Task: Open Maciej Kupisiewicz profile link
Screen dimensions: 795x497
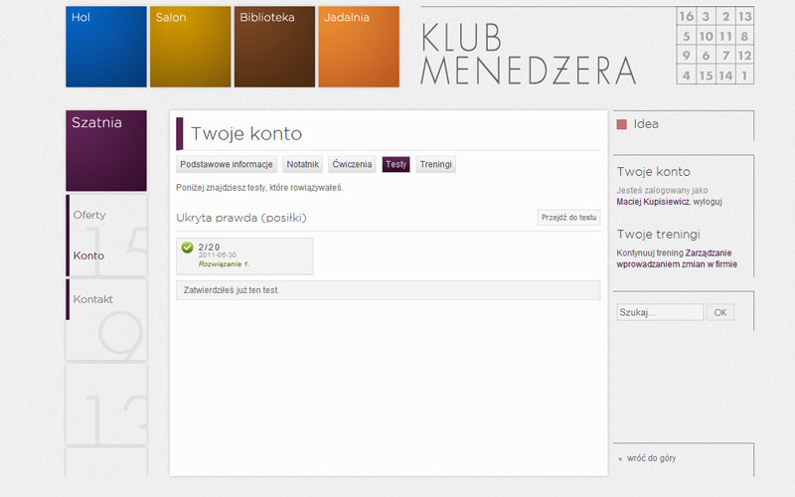Action: pyautogui.click(x=653, y=202)
